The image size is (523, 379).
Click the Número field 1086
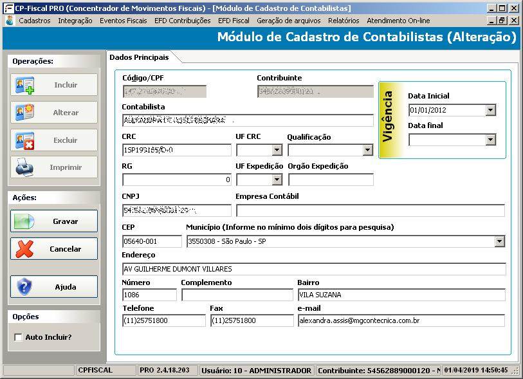149,295
